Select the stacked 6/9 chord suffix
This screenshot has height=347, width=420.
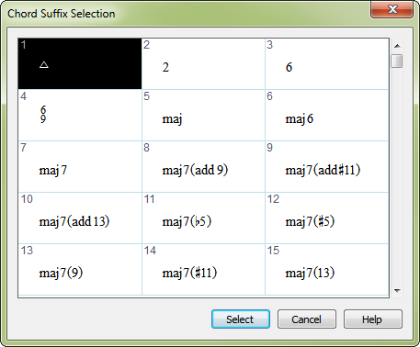(x=80, y=115)
